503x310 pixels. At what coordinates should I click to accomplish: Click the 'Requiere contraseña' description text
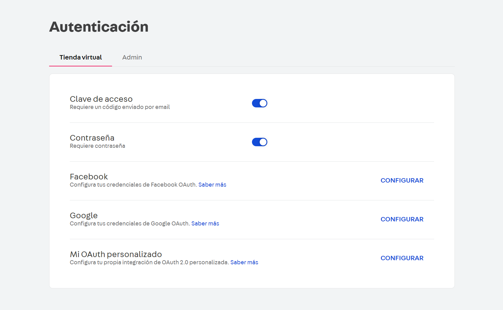point(97,146)
